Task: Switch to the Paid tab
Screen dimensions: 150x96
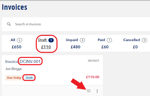Action: [105, 43]
